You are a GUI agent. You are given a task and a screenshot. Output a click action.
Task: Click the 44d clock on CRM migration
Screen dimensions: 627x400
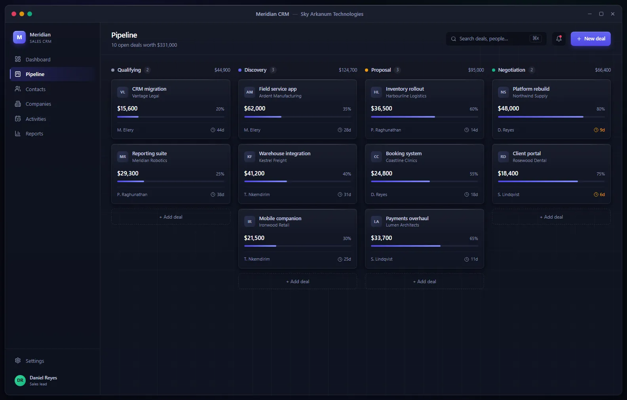(x=213, y=130)
